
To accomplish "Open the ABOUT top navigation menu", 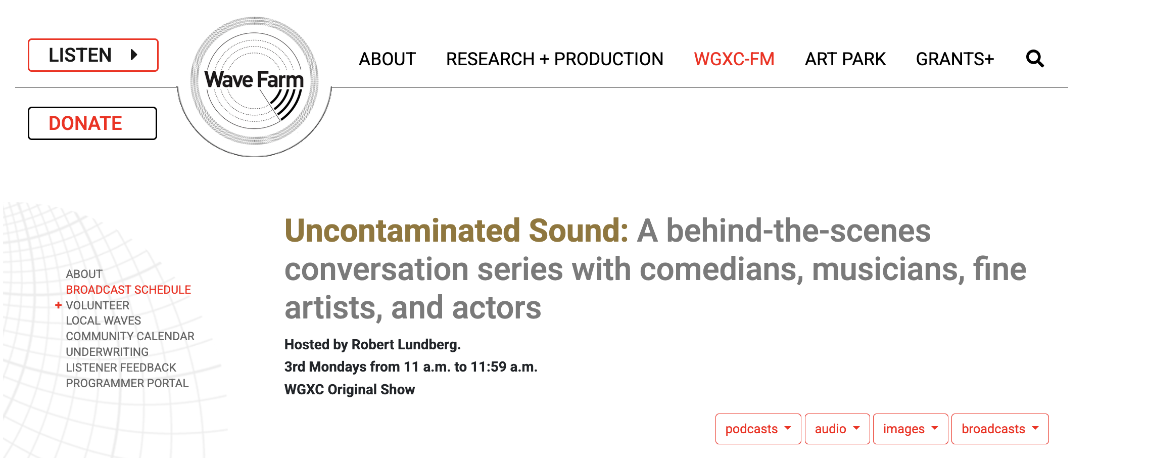I will (387, 59).
